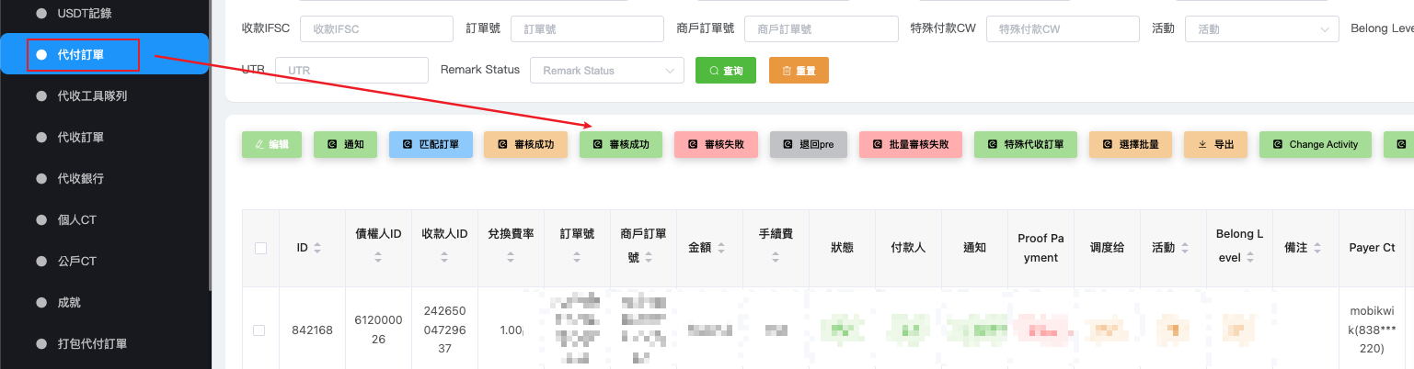Click the 匹配訂單 blue button

click(431, 145)
